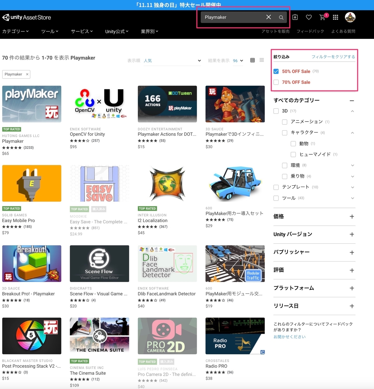Focus the Playmaker search field

pos(232,17)
